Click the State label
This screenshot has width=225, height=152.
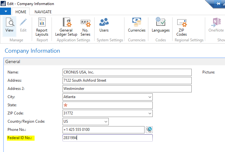click(x=12, y=105)
